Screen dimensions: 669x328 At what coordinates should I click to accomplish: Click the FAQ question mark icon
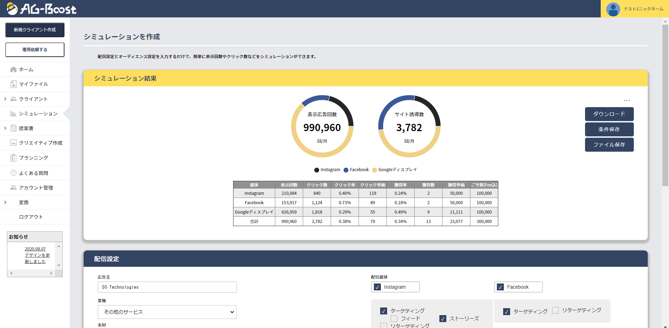(x=14, y=173)
